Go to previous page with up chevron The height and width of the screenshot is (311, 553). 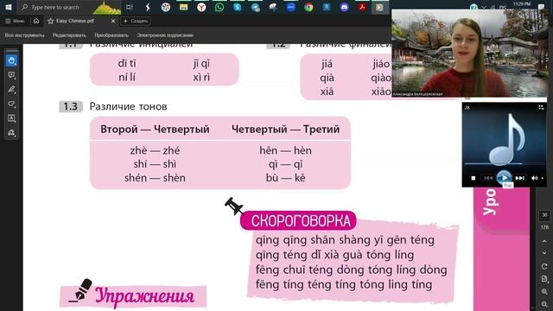(544, 241)
